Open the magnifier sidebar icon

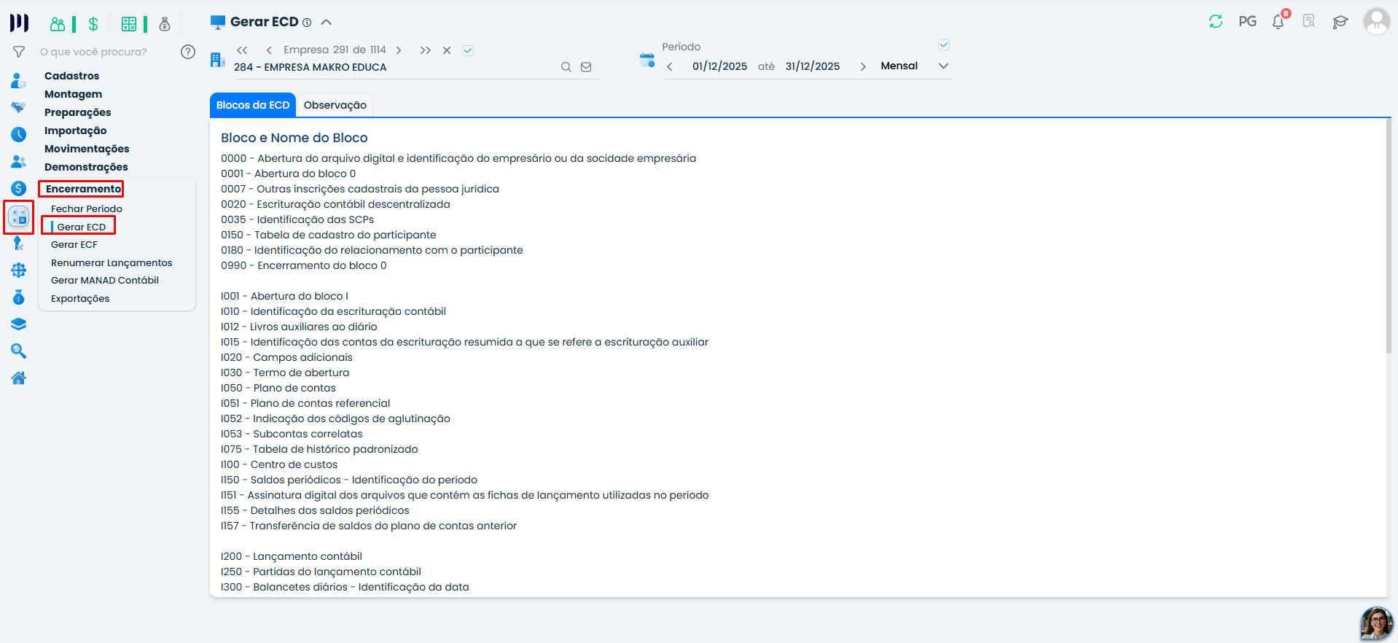point(19,351)
